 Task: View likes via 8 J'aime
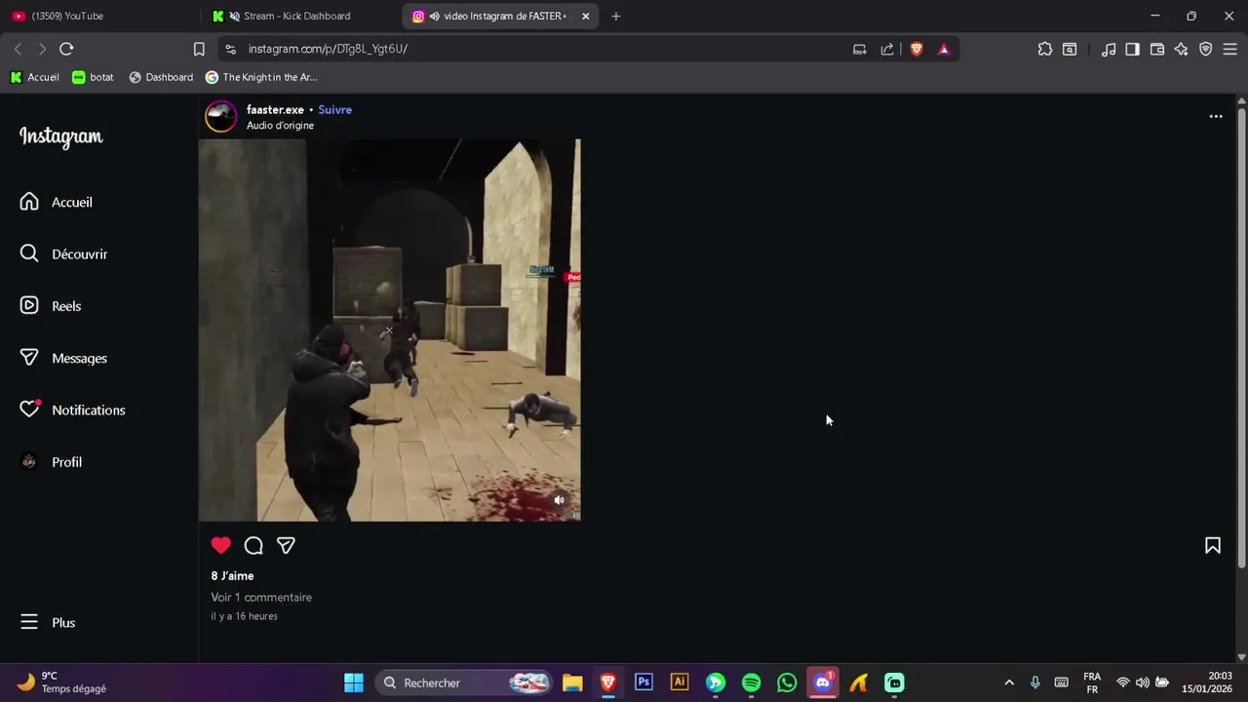pyautogui.click(x=232, y=576)
